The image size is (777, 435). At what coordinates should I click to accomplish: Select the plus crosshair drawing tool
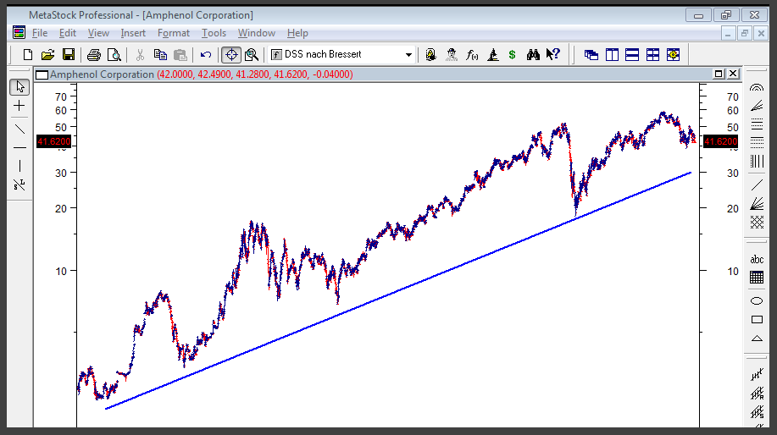click(x=19, y=106)
